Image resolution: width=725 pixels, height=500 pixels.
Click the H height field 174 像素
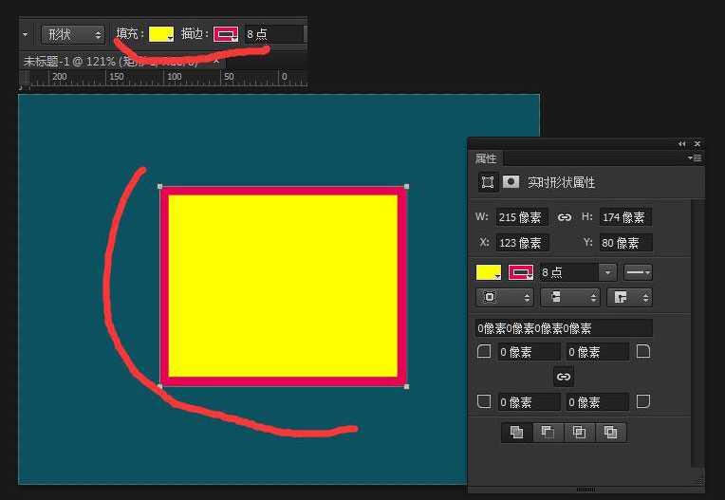pyautogui.click(x=625, y=217)
